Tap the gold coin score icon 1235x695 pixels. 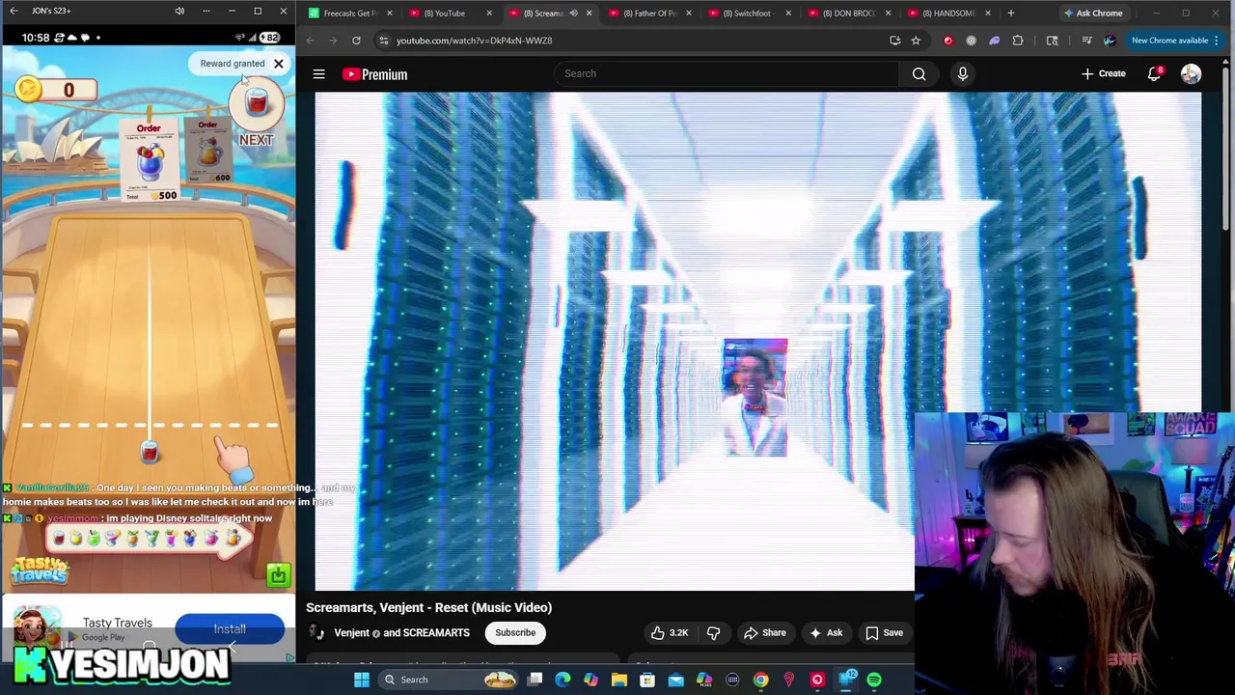[x=28, y=89]
